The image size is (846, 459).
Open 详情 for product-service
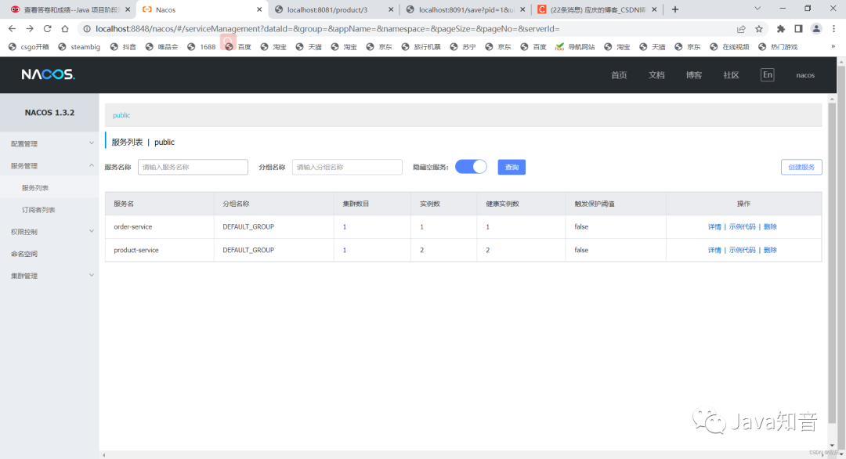pyautogui.click(x=714, y=250)
